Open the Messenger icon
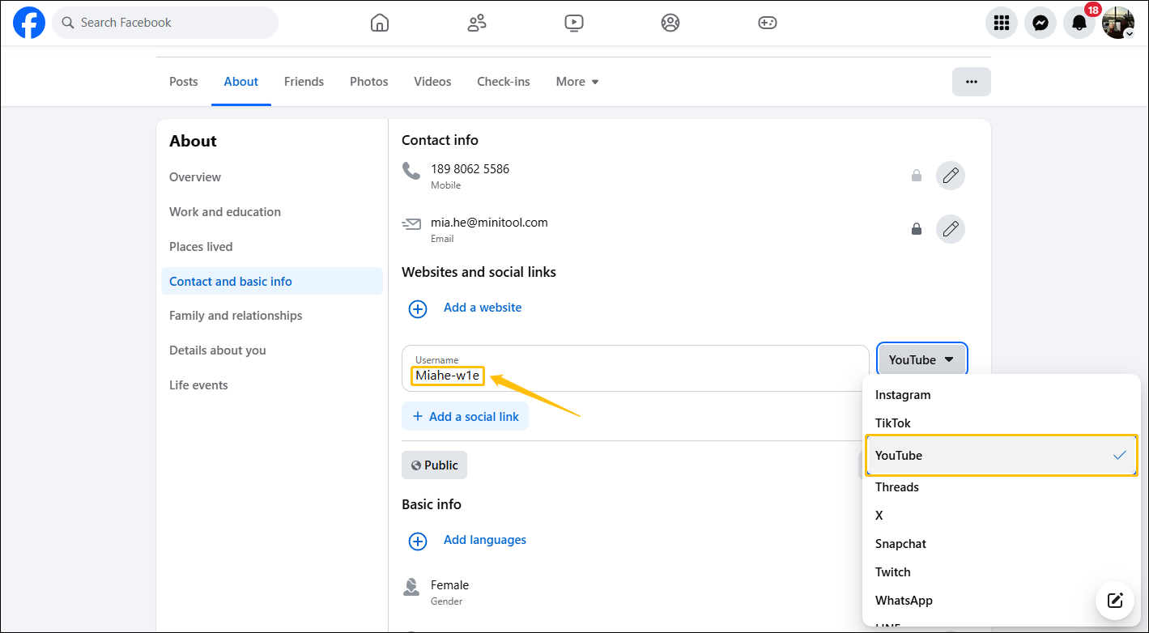 pos(1040,23)
